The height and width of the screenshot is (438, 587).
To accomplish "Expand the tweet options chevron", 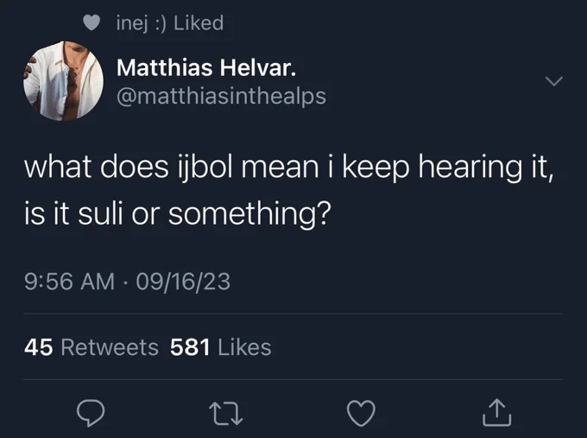I will tap(554, 81).
